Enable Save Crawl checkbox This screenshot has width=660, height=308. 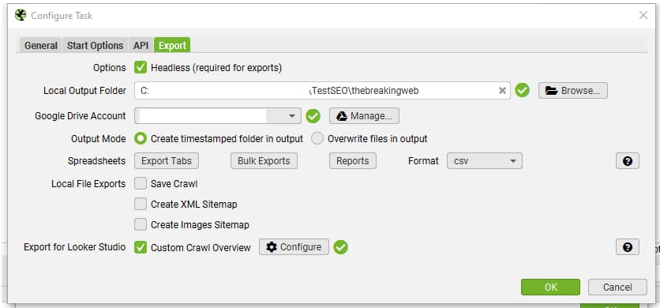tap(141, 184)
